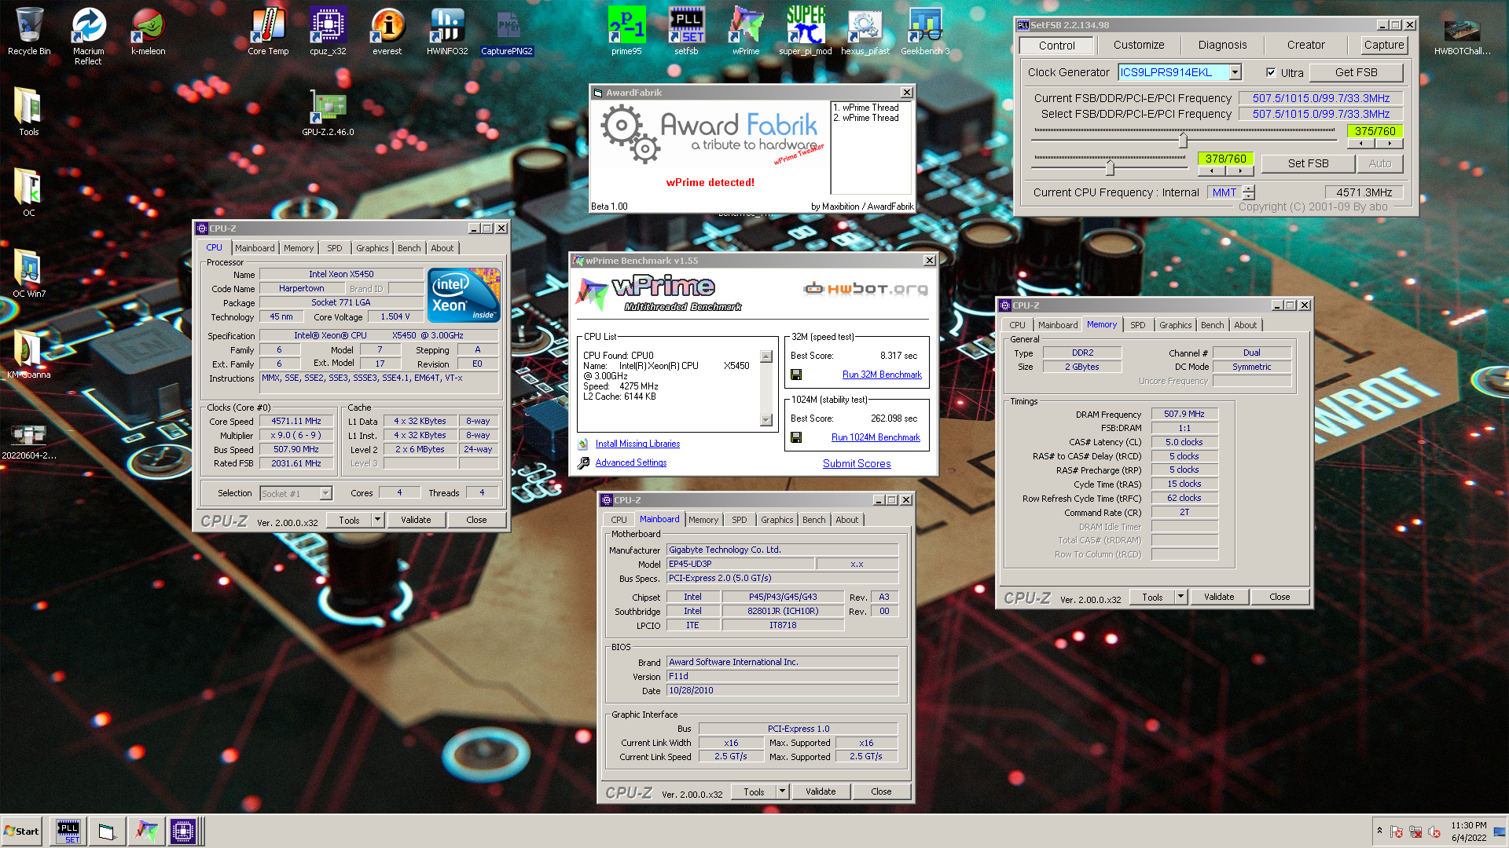Launch the wPrime desktop shortcut

pos(746,32)
